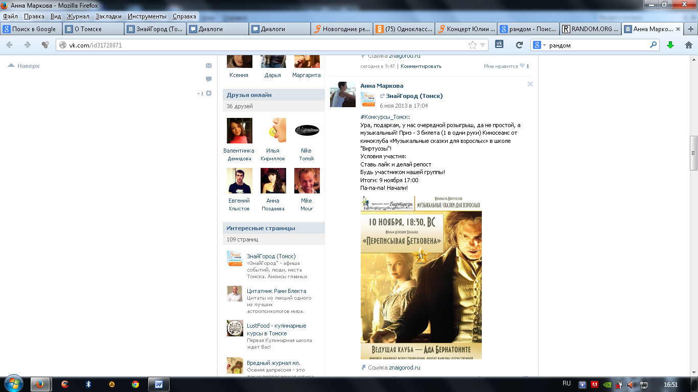
Task: Open Анна Маркова post author name
Action: pyautogui.click(x=382, y=86)
